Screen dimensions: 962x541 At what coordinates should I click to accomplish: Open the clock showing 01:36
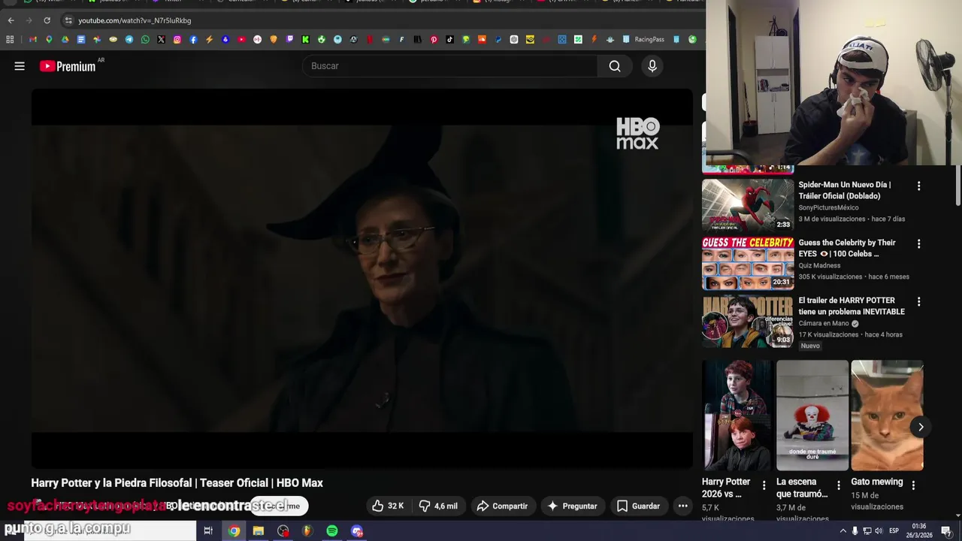pos(918,531)
